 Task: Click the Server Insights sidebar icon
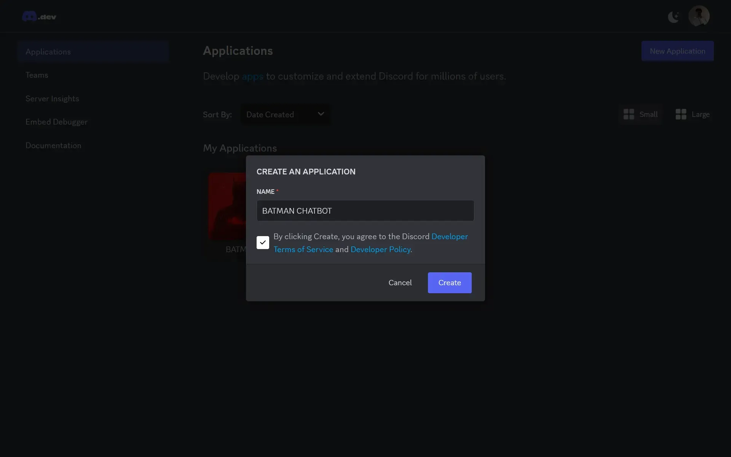pyautogui.click(x=52, y=99)
